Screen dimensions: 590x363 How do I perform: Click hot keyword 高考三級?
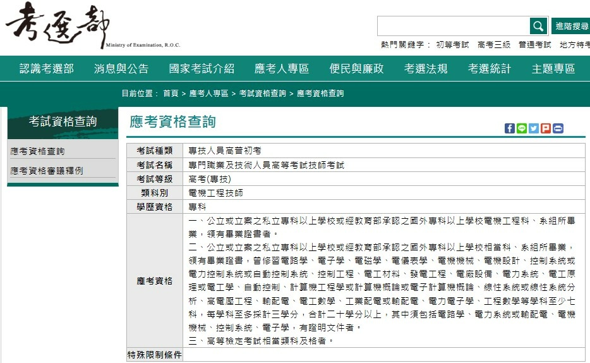pyautogui.click(x=494, y=45)
